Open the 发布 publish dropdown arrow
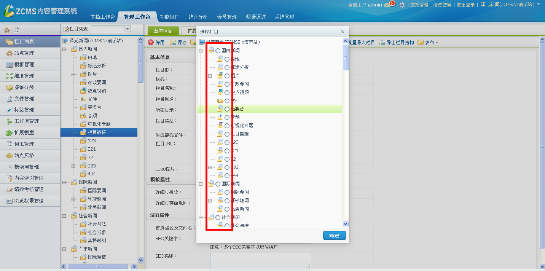The height and width of the screenshot is (271, 545). pos(437,43)
